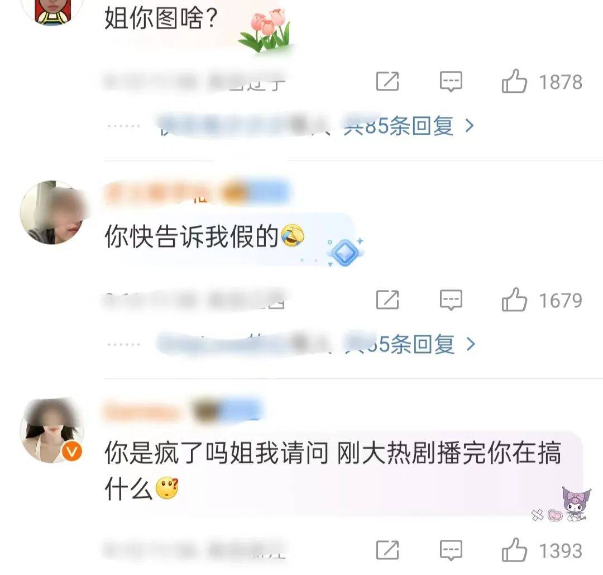Tap the blue diamond badge decoration

click(x=345, y=253)
